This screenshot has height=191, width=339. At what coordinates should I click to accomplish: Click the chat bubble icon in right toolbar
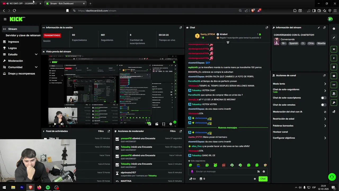[x=334, y=76]
